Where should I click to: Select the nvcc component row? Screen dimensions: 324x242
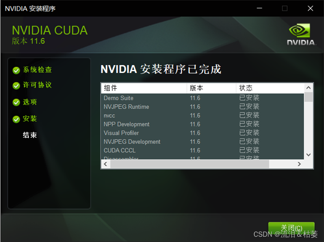coord(203,116)
